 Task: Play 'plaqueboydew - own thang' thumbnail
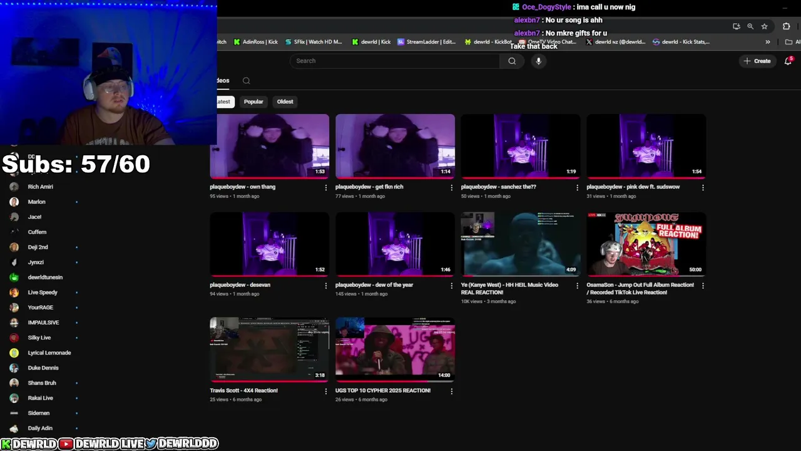[269, 147]
